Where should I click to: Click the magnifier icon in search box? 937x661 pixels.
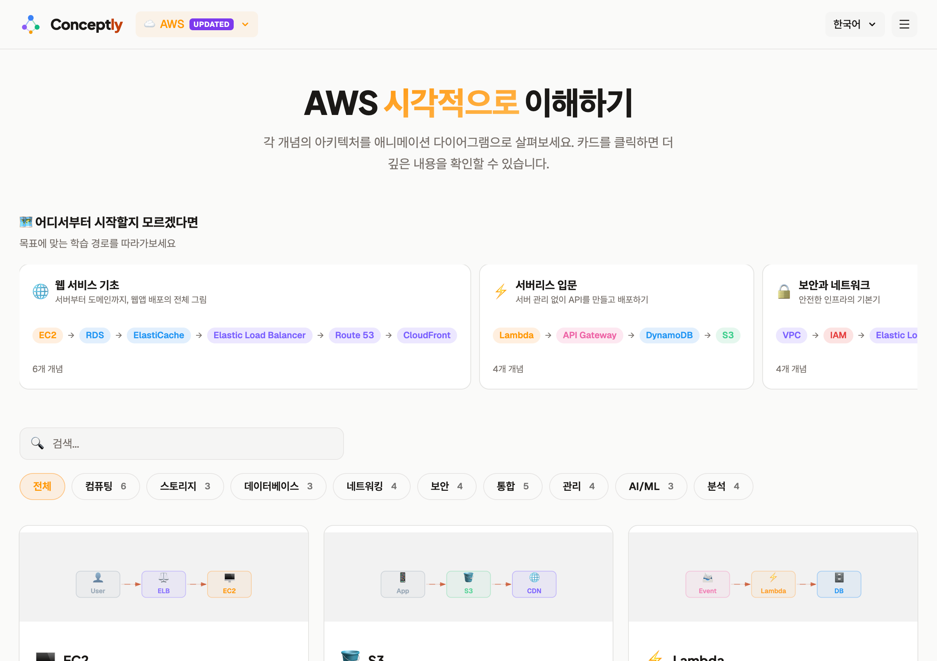pyautogui.click(x=37, y=443)
